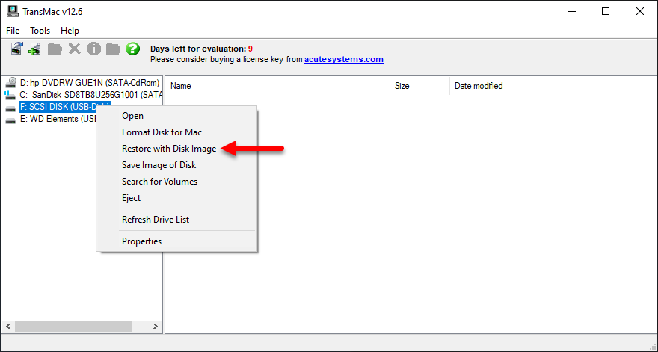Image resolution: width=658 pixels, height=352 pixels.
Task: Minimize the TransMac window
Action: (x=571, y=11)
